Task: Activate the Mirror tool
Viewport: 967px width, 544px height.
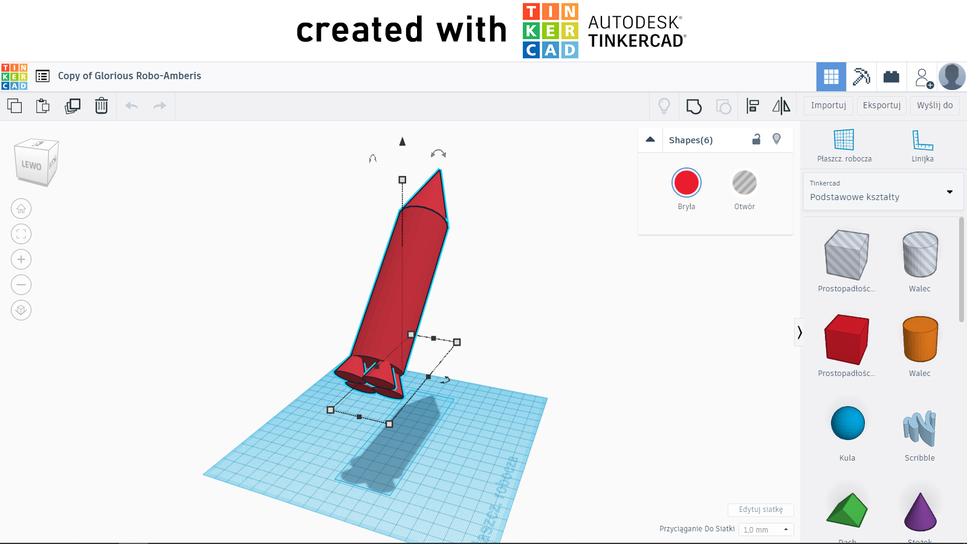Action: pos(781,106)
